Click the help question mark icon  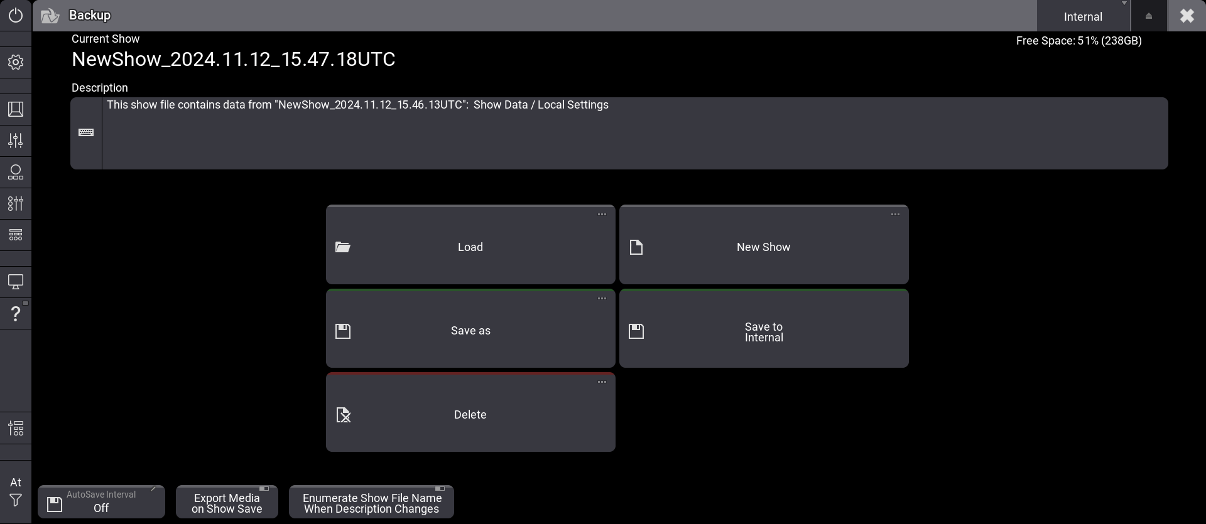tap(16, 313)
